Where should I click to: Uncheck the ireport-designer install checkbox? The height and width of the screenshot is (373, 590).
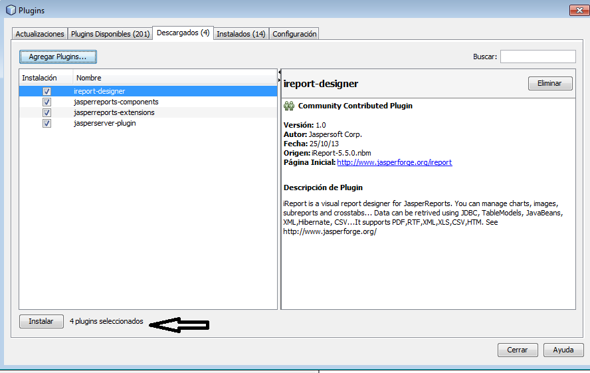point(47,91)
